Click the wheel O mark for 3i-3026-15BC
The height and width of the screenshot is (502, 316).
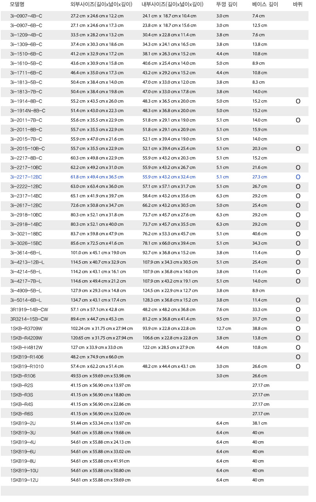(x=298, y=244)
